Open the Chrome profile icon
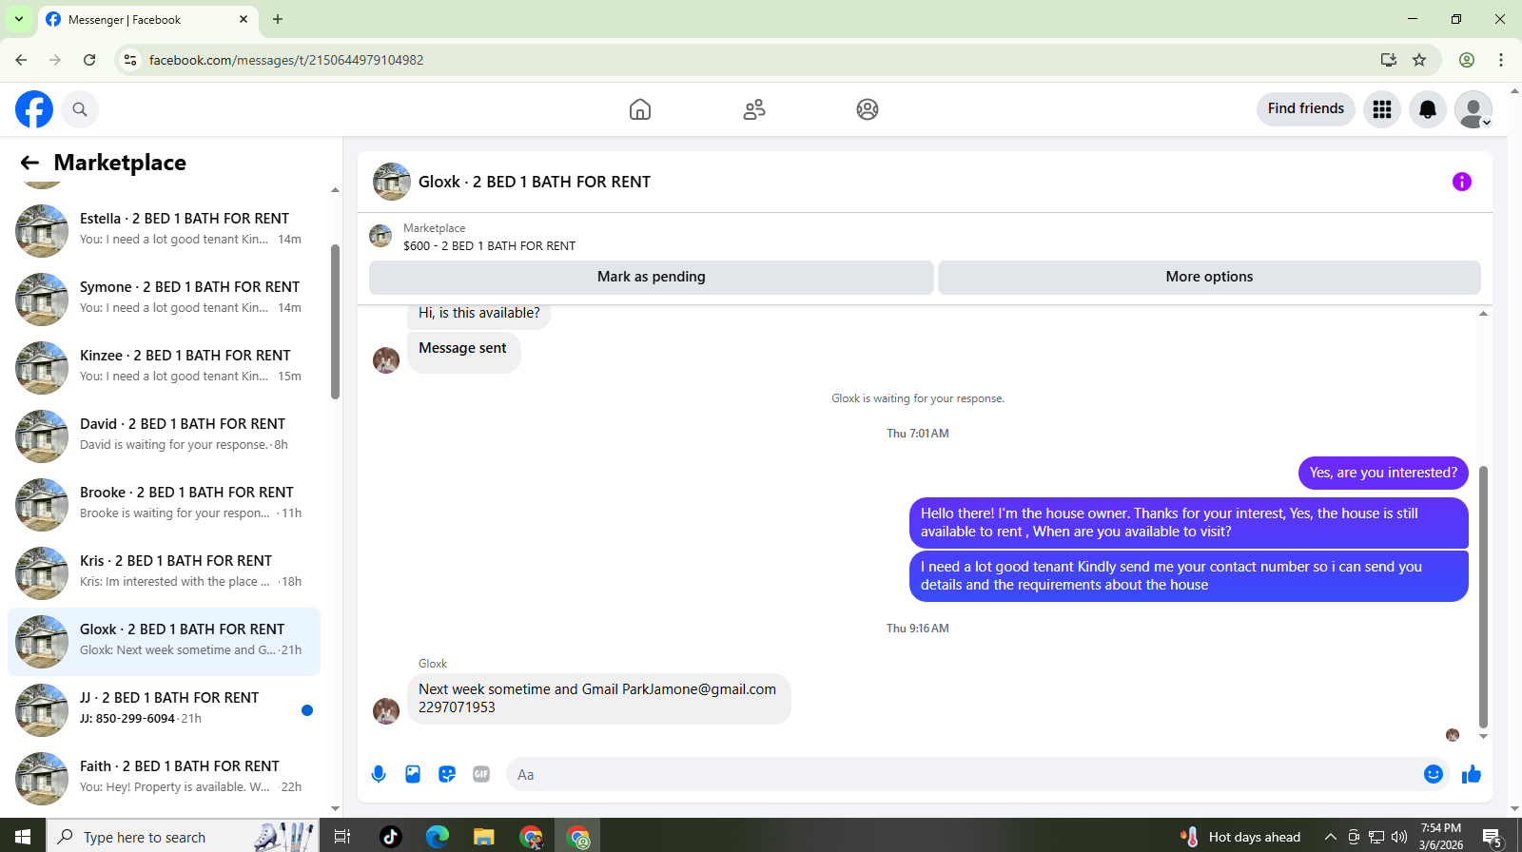This screenshot has height=852, width=1522. click(x=1467, y=60)
